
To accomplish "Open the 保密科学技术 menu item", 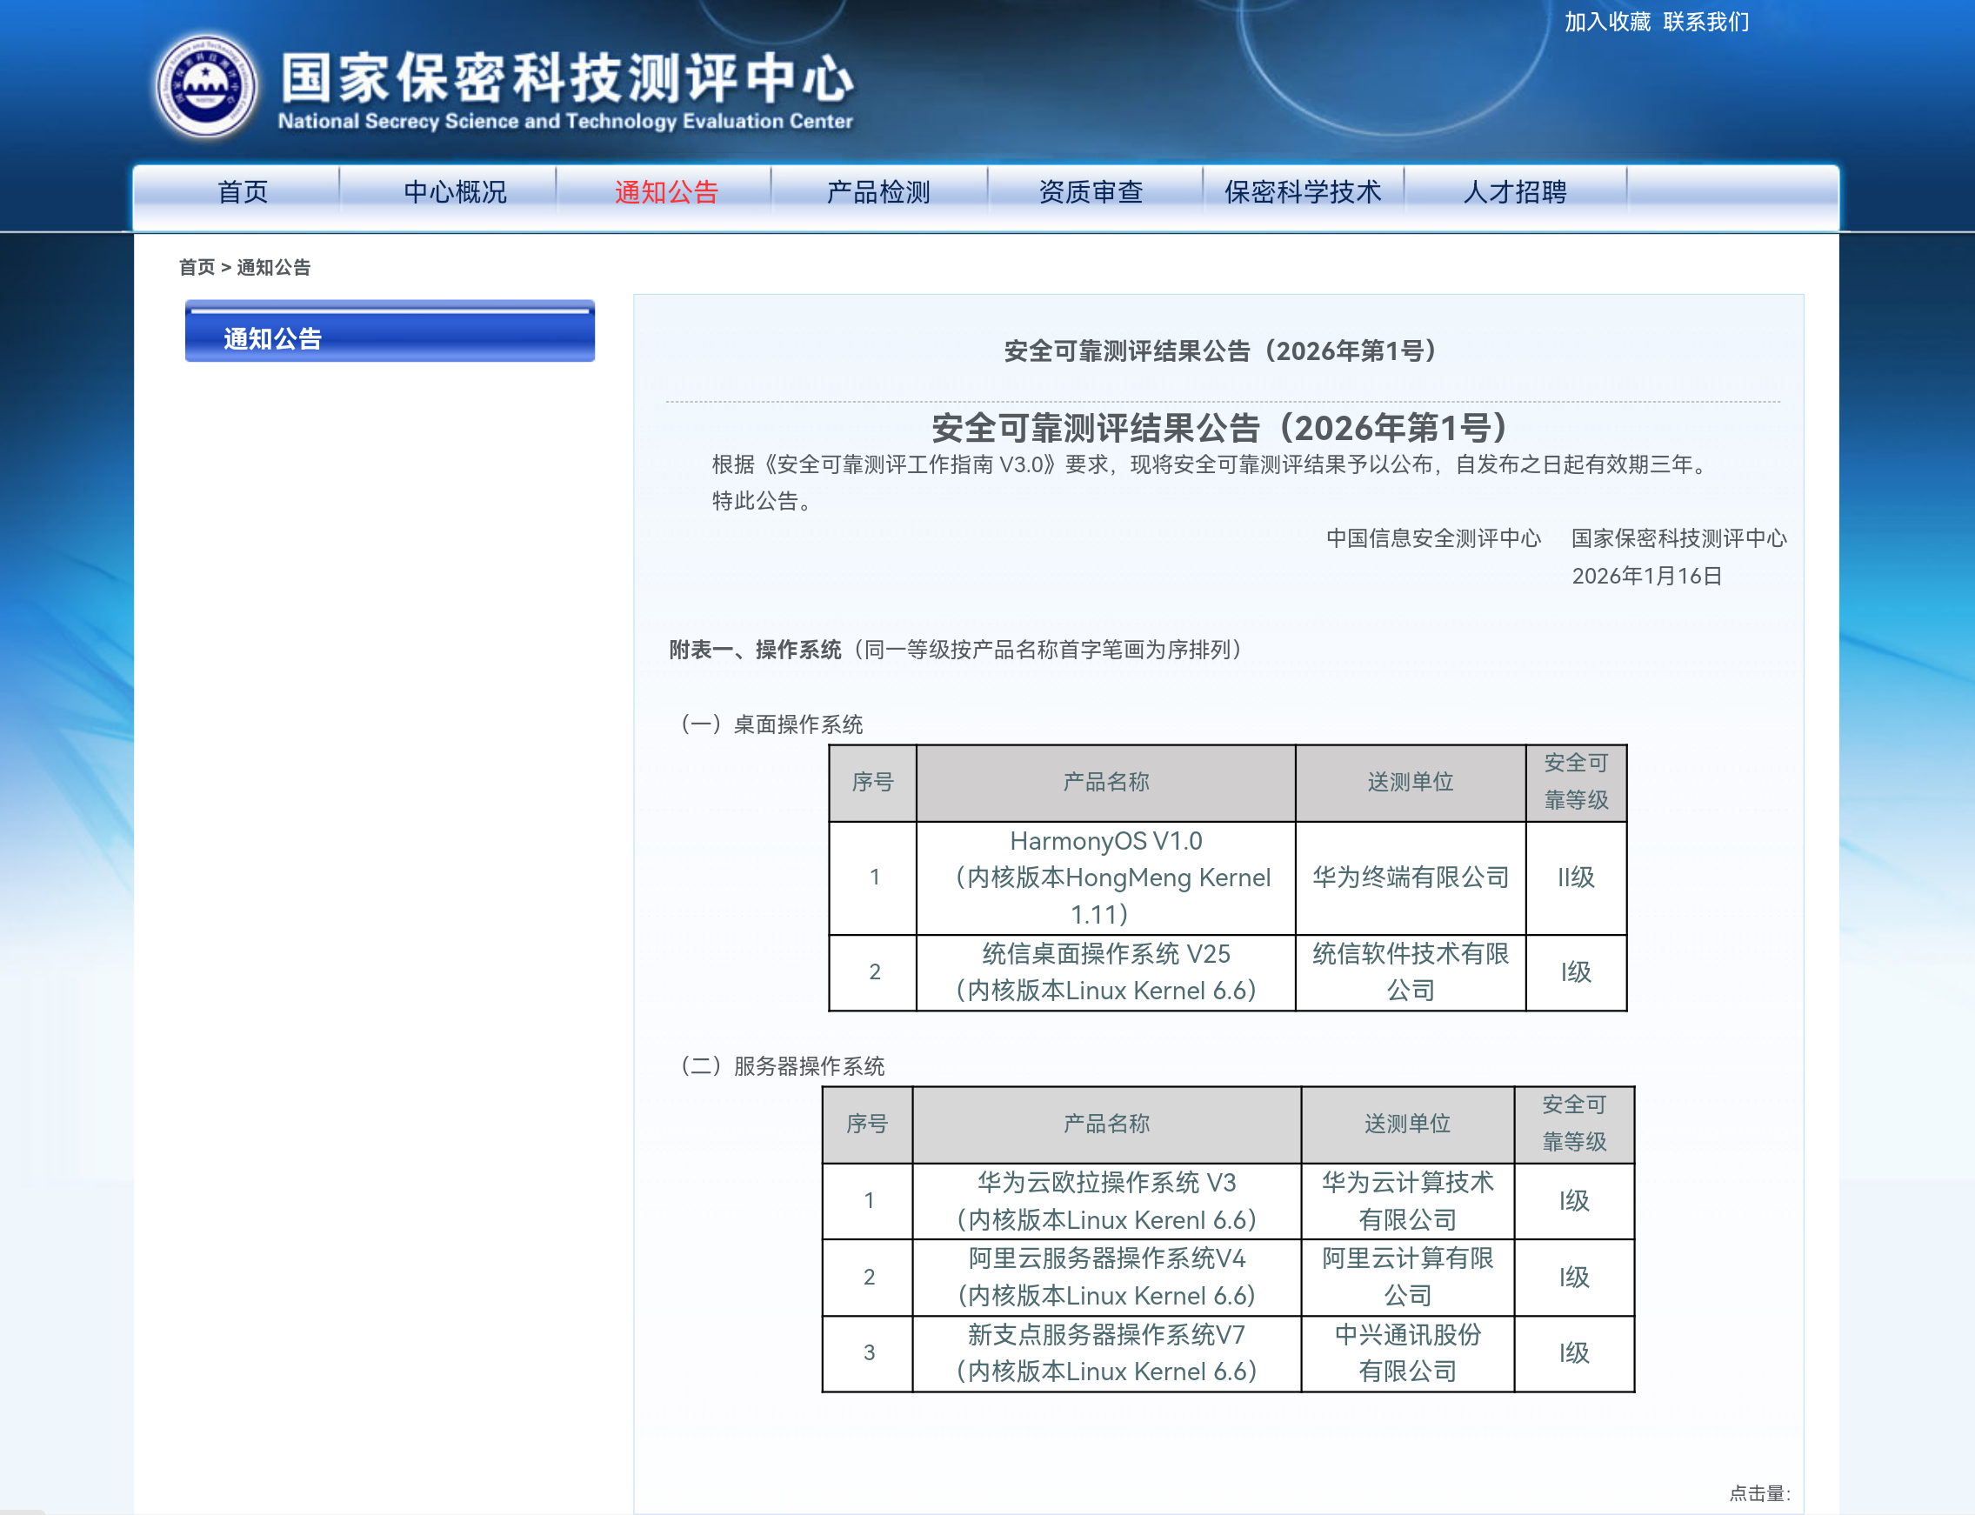I will 1303,192.
